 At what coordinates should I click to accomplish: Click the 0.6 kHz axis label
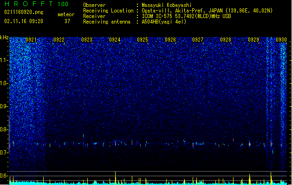(x=4, y=176)
